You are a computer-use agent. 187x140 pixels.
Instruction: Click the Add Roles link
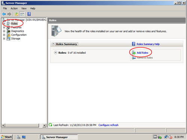pos(142,53)
